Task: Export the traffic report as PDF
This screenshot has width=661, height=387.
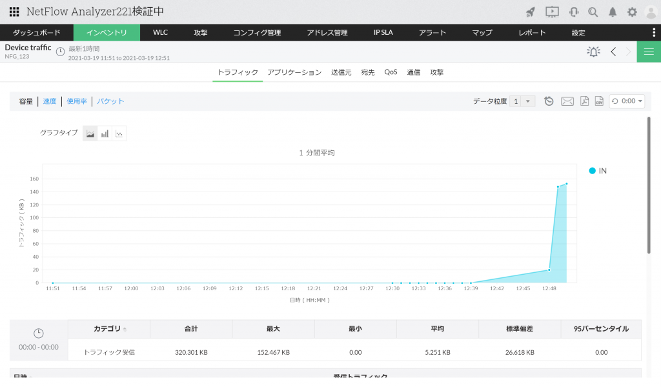Action: [x=584, y=101]
